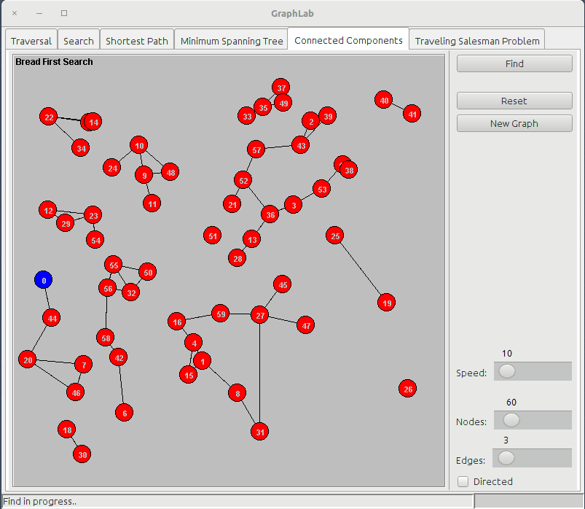This screenshot has height=509, width=585.
Task: Click graph node 36
Action: pos(270,214)
